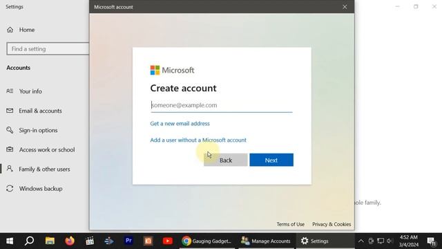Click the Create account heading in dialog
Image resolution: width=442 pixels, height=249 pixels.
tap(183, 89)
